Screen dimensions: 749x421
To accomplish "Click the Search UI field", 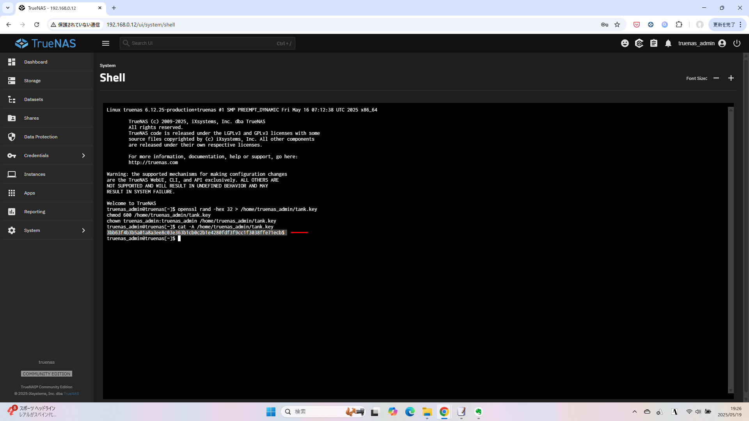I will point(207,43).
